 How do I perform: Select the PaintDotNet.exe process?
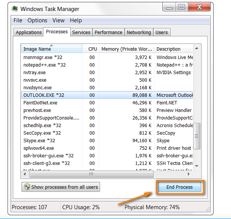[107, 103]
